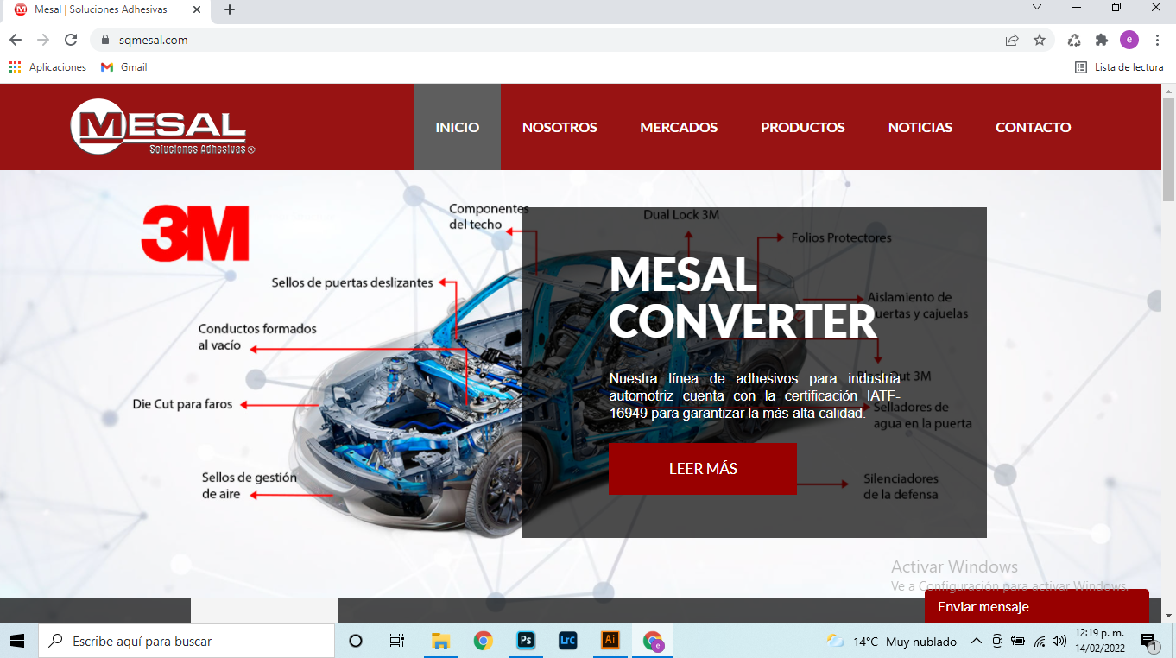Open the Chrome profile avatar

coord(1129,40)
